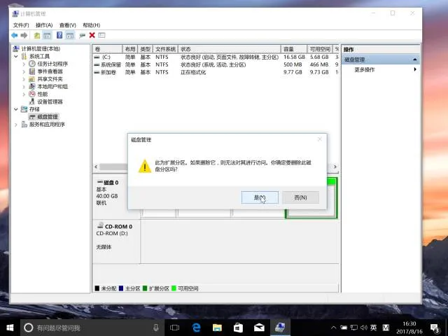Viewport: 448px width, 336px height.
Task: Select the 系统保留 volume row
Action: pos(216,65)
